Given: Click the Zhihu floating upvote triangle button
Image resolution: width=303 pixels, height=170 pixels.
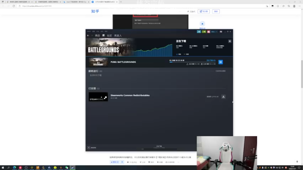Looking at the screenshot, I should coord(202,24).
